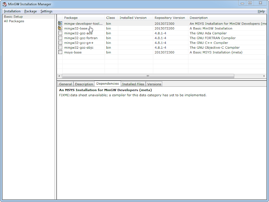Open the Help menu
This screenshot has width=269, height=202.
point(261,11)
